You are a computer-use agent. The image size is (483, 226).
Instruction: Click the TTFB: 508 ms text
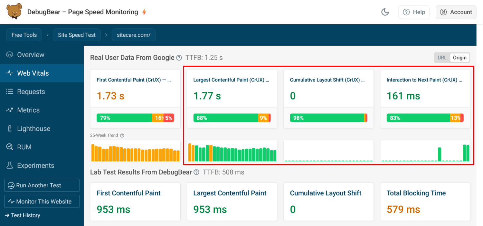coord(223,172)
